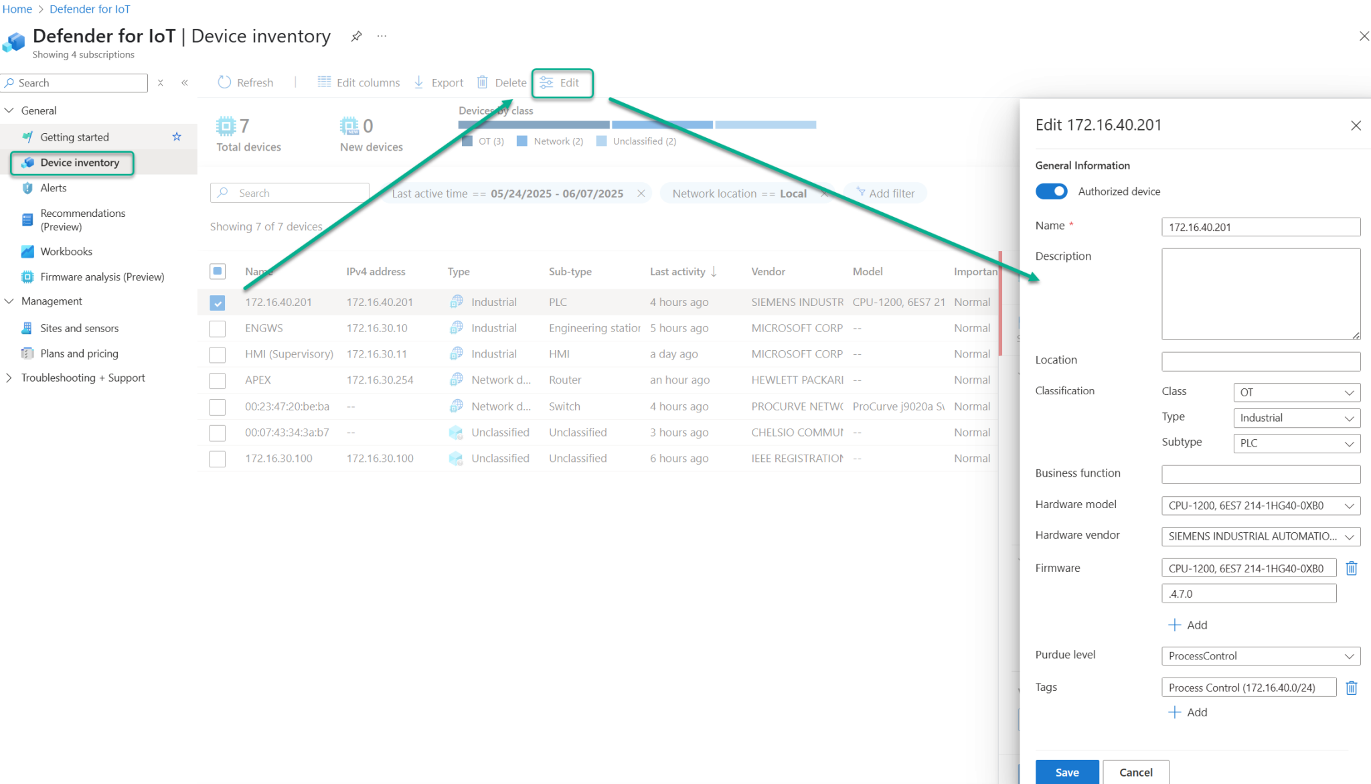Uncheck the 172.16.40.201 row checkbox

[218, 303]
